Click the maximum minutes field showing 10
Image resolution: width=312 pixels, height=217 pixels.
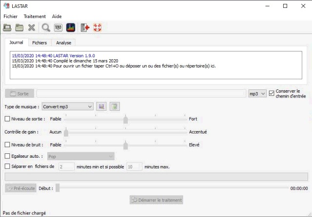tap(135, 167)
